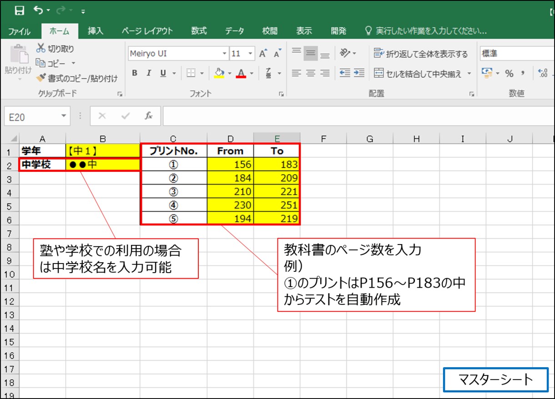Switch to the 校閲 tab
Screen dimensions: 555x399
point(270,31)
